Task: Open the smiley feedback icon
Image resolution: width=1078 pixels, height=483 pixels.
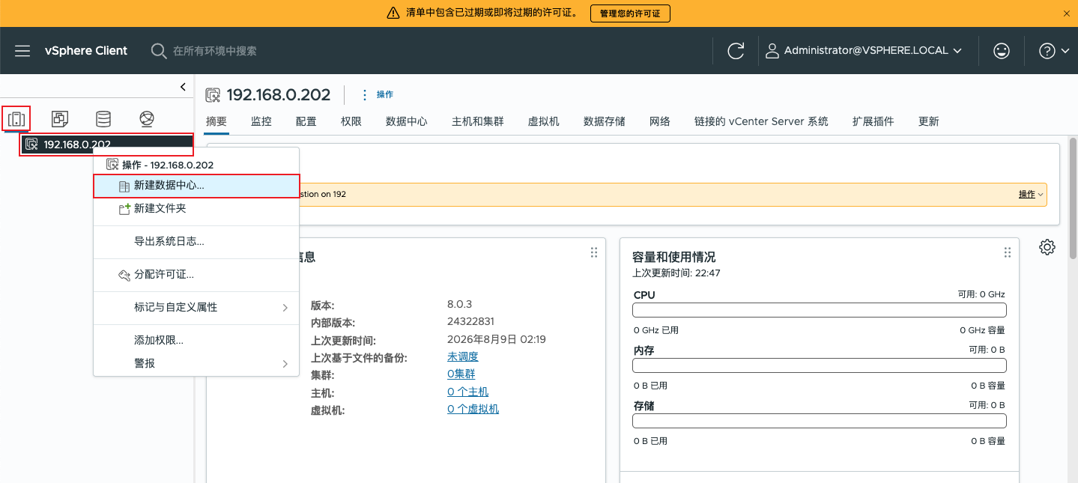Action: click(x=1001, y=51)
